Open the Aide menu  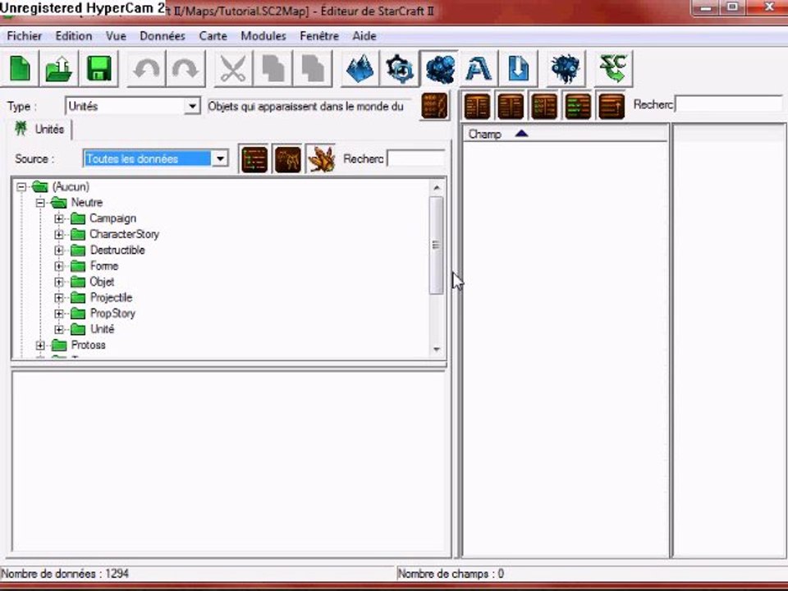[364, 36]
